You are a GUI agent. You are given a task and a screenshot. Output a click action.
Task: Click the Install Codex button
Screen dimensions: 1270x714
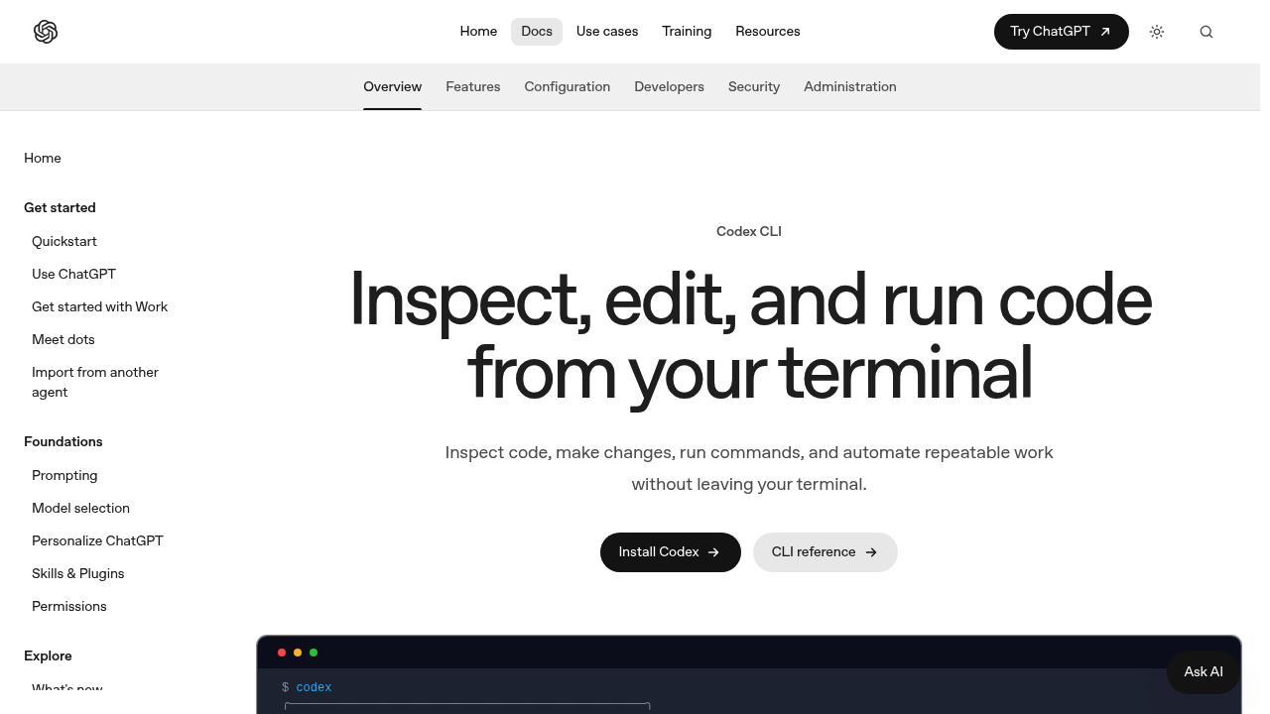(x=671, y=552)
